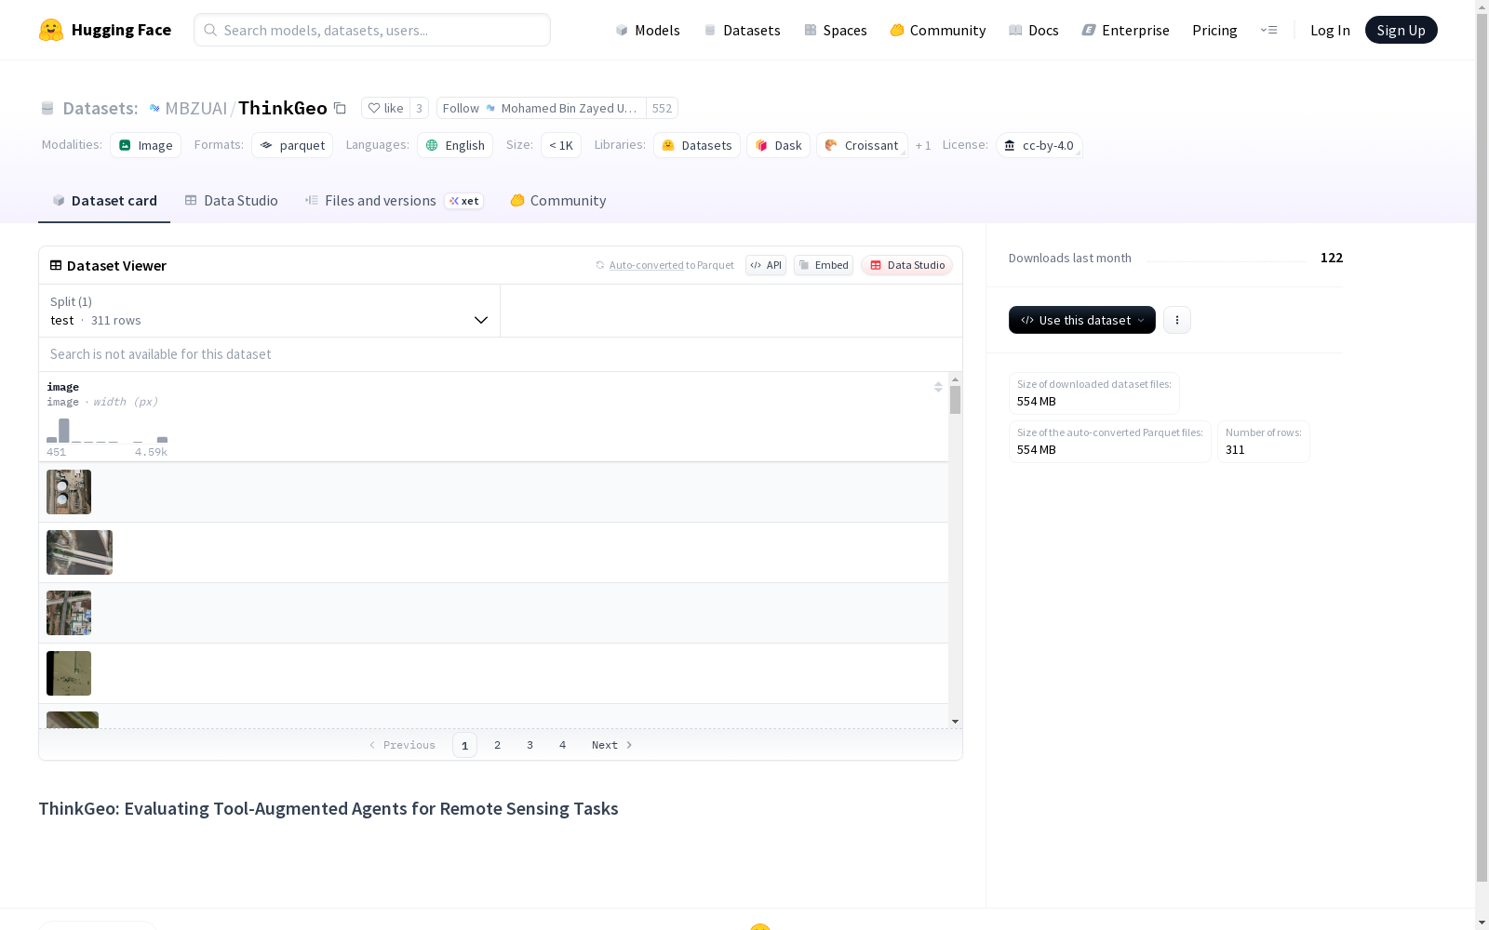
Task: Like the ThinkGeo dataset
Action: (x=385, y=108)
